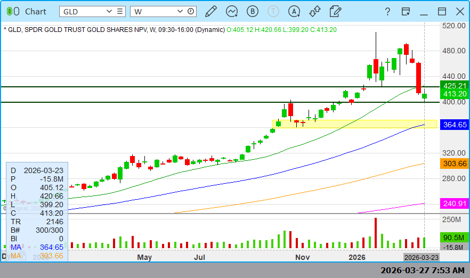470x278 pixels.
Task: Open the symbol list icon beside GLD
Action: (x=120, y=11)
